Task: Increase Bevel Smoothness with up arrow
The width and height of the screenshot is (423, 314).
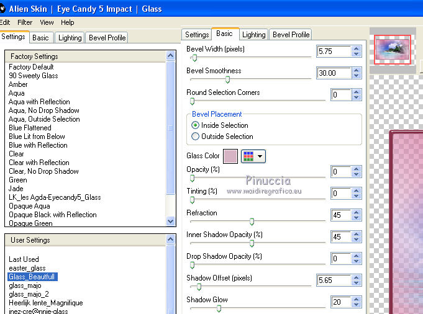Action: (357, 71)
